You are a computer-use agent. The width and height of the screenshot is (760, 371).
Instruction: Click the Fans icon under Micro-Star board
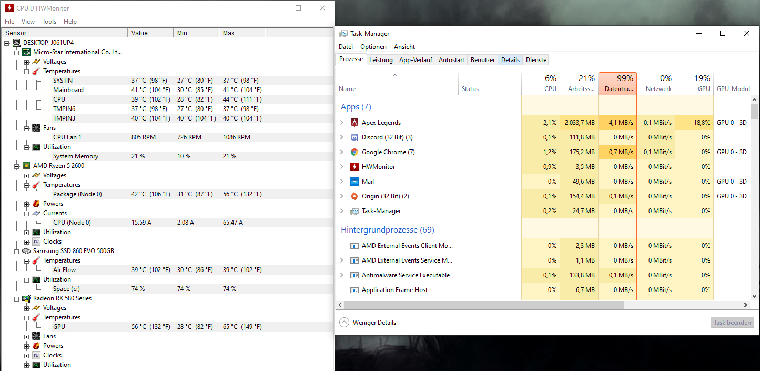(36, 128)
